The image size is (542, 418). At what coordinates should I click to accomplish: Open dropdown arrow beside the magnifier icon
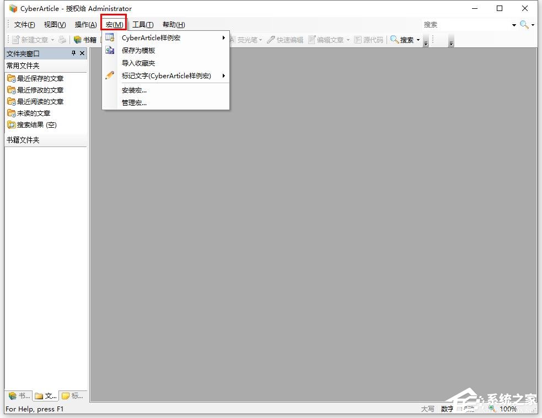click(x=533, y=25)
